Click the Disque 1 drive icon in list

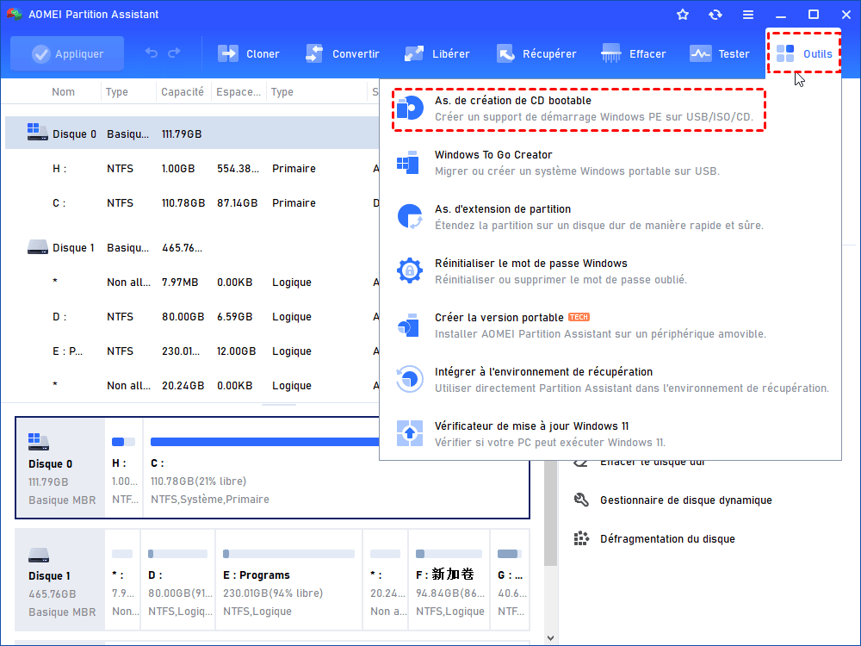pos(37,246)
